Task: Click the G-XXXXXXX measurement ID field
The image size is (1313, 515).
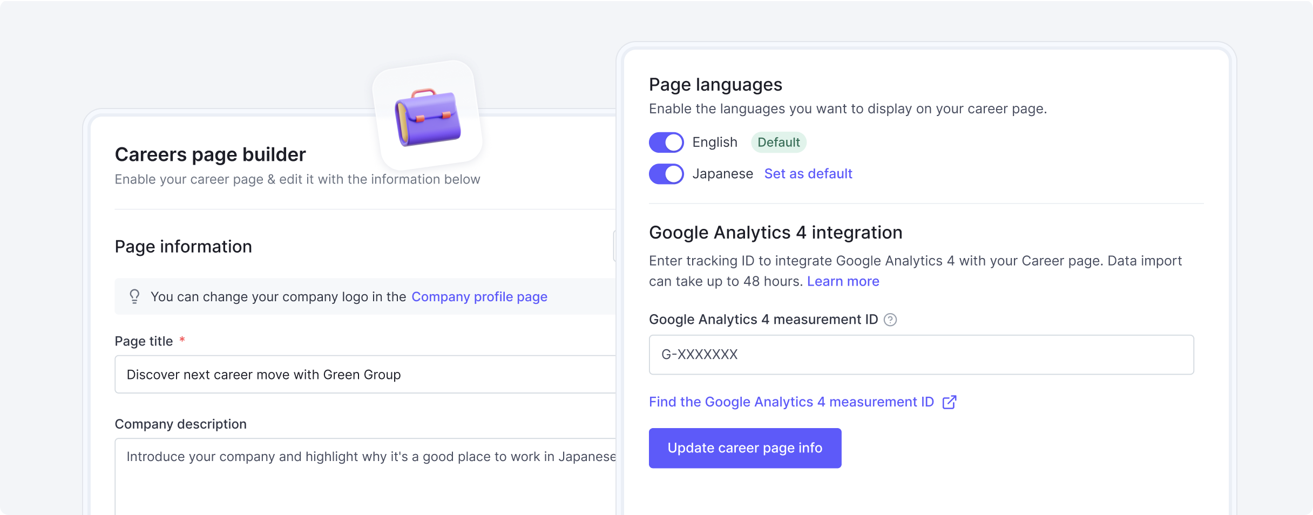Action: pyautogui.click(x=921, y=355)
